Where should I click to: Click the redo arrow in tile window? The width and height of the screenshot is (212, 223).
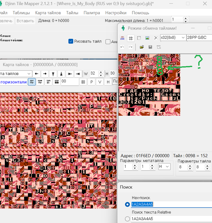click(131, 47)
